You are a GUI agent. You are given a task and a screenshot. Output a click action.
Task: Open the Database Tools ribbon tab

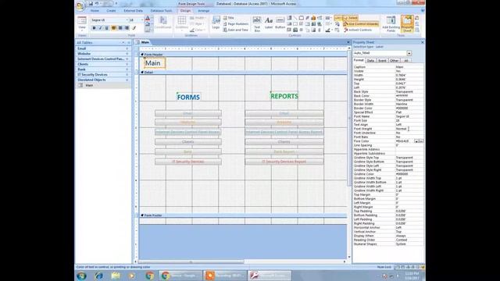[161, 11]
